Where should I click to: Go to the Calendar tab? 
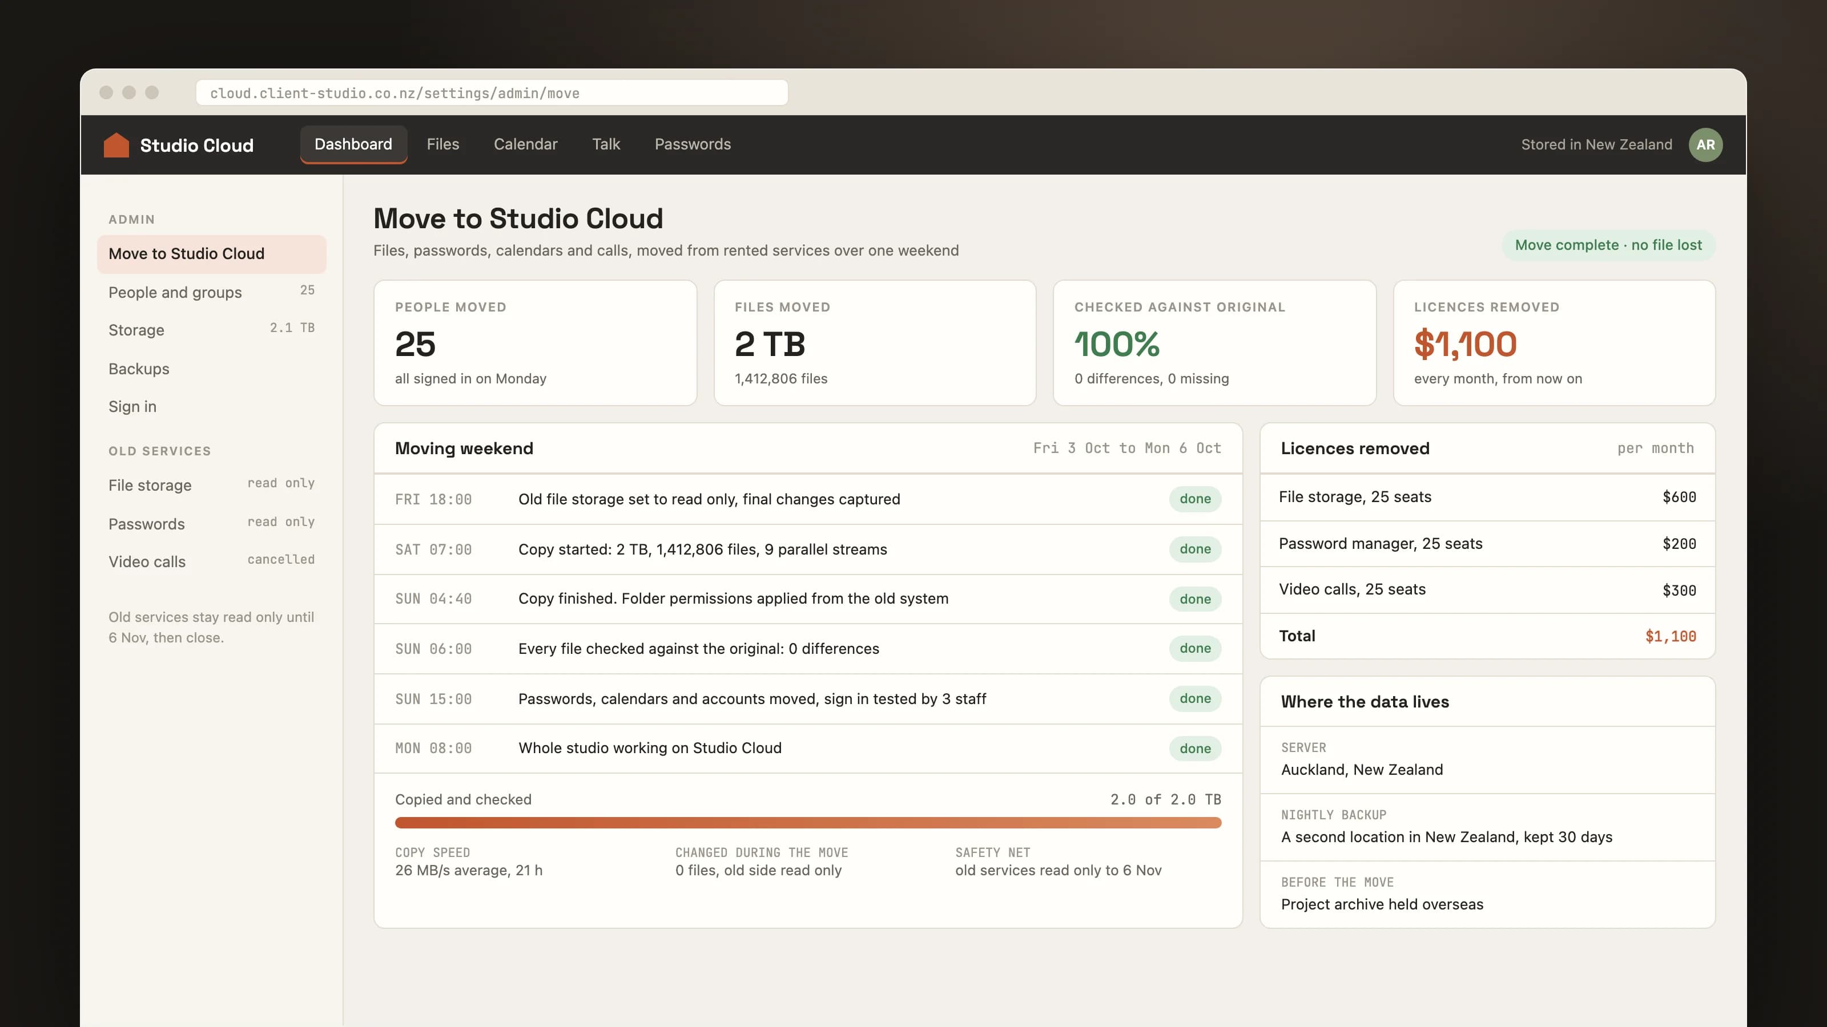(x=525, y=144)
